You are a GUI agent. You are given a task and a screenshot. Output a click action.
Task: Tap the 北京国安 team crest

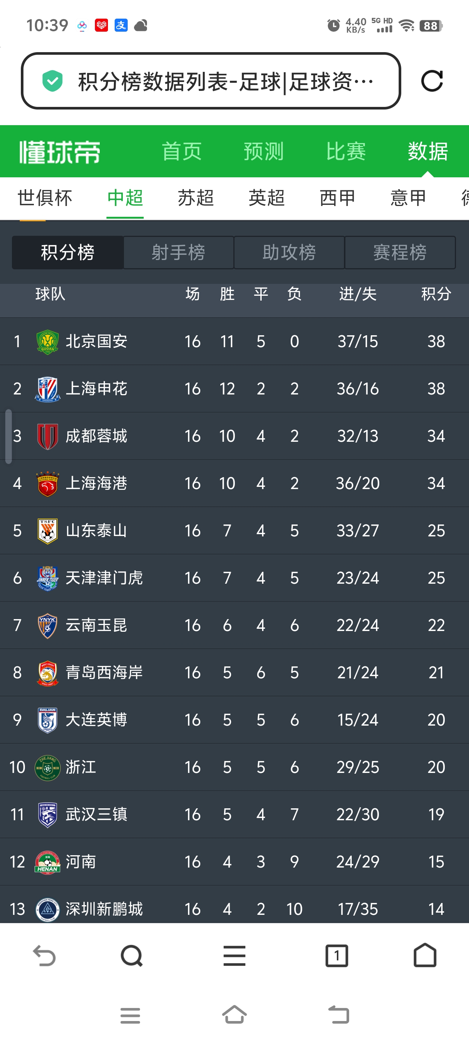click(x=47, y=342)
